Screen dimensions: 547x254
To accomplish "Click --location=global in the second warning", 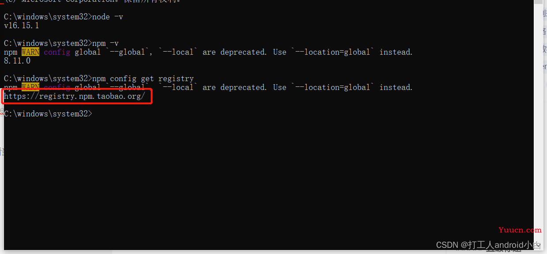I will [x=333, y=87].
